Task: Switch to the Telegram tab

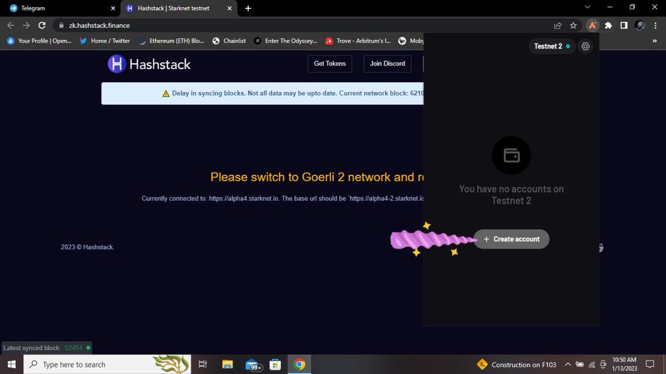Action: point(60,8)
